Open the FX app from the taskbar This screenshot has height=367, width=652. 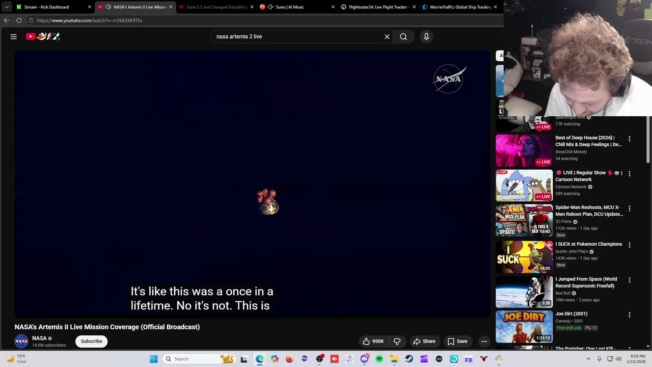[x=469, y=359]
